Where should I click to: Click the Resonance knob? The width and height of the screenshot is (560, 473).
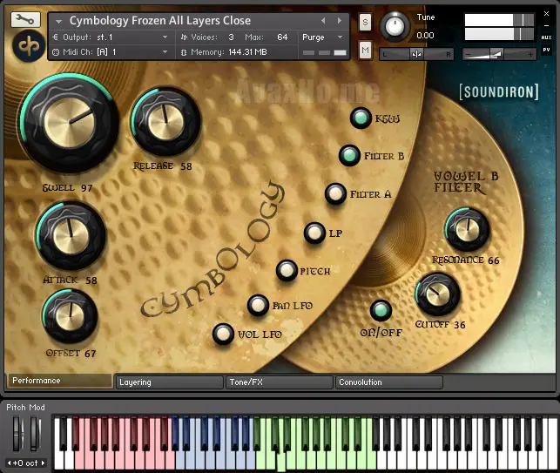pyautogui.click(x=467, y=228)
